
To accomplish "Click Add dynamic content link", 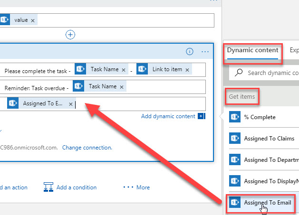I will (168, 116).
